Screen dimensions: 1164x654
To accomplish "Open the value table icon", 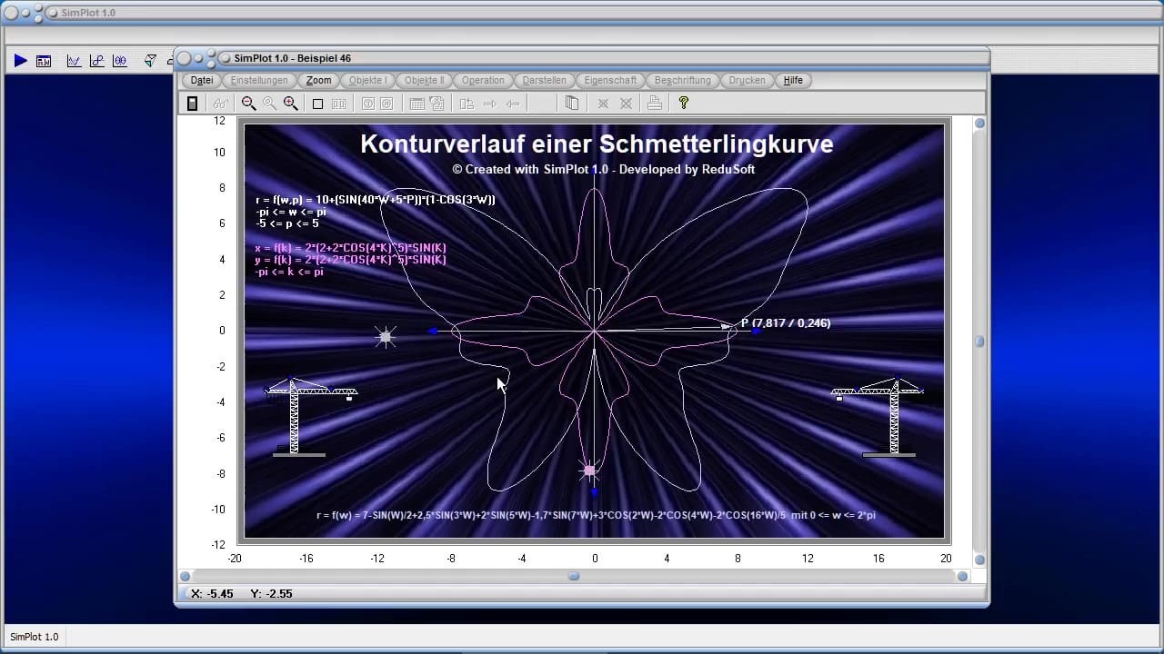I will pos(416,104).
